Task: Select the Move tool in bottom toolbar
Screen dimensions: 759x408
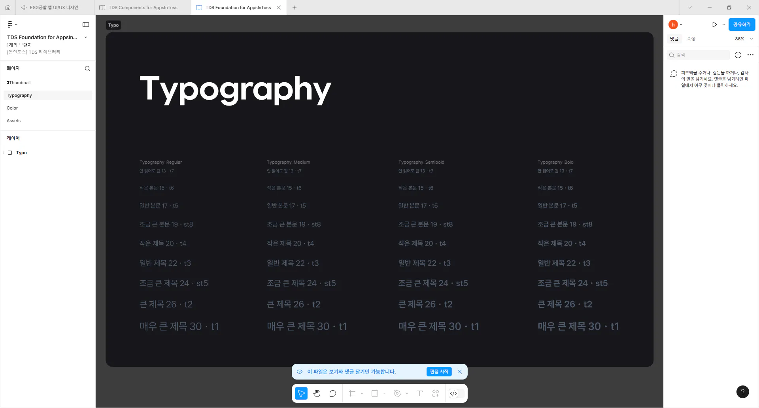Action: pos(301,393)
